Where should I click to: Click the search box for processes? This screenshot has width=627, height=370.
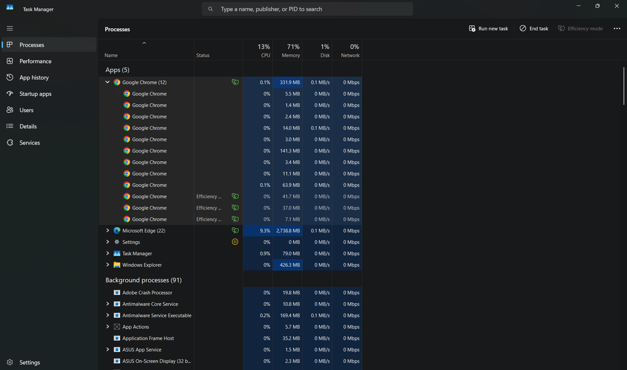pyautogui.click(x=307, y=9)
